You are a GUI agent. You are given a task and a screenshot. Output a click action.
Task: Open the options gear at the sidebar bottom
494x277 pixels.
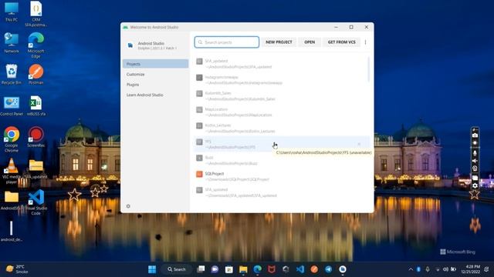coord(128,206)
